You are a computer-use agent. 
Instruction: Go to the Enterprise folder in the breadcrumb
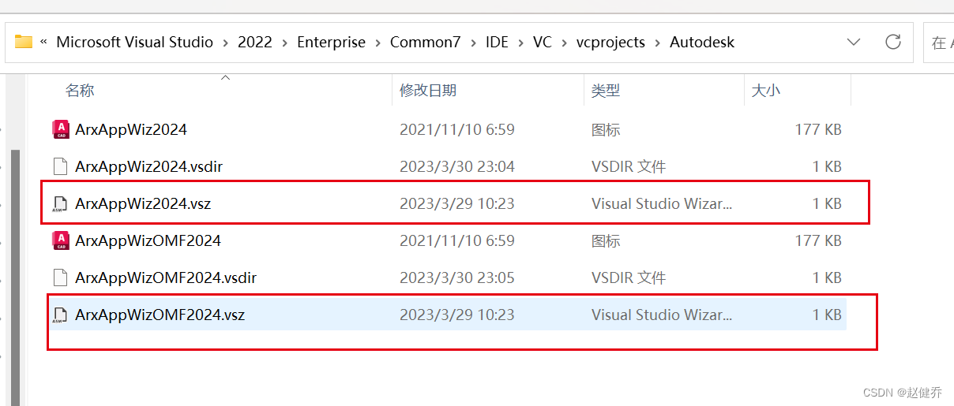click(x=331, y=43)
